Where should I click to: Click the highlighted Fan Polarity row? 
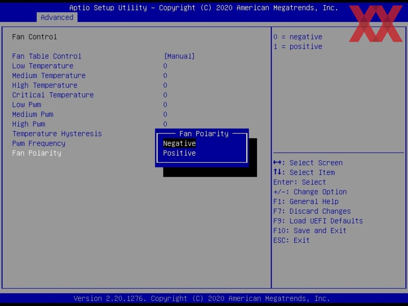pos(37,153)
